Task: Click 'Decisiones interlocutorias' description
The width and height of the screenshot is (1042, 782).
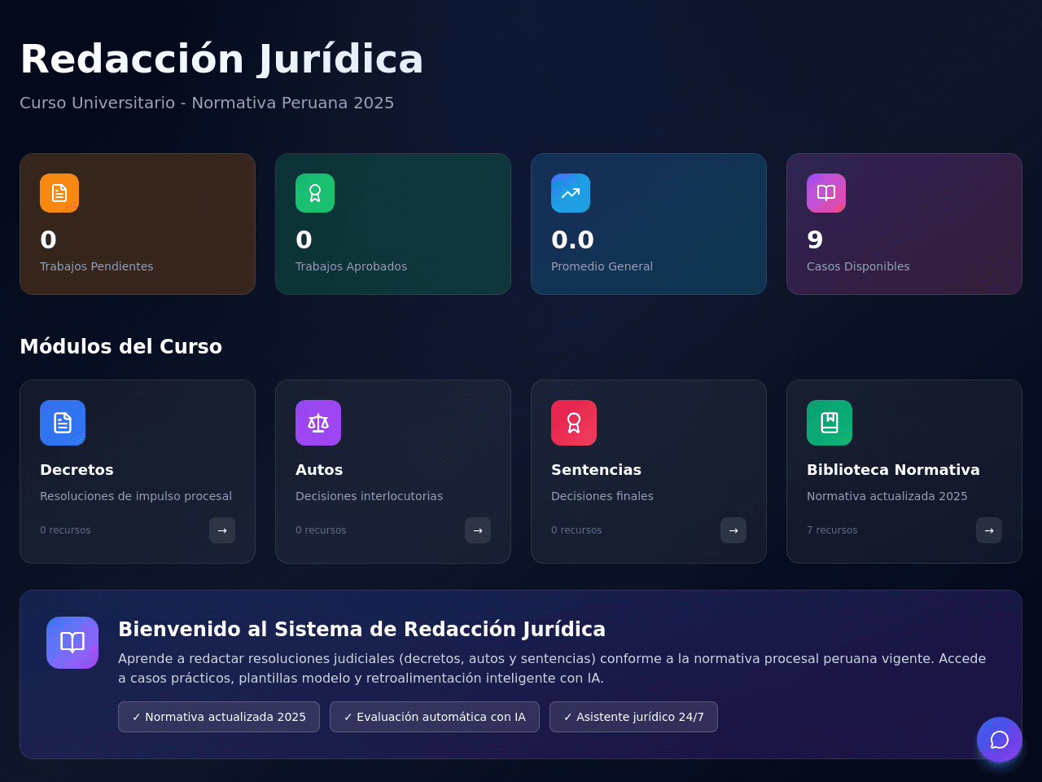Action: tap(369, 496)
